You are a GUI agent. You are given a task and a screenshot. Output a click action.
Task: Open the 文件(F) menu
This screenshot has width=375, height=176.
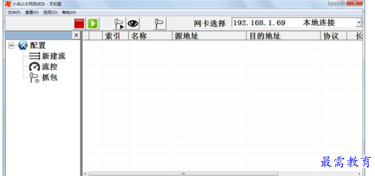tap(14, 13)
